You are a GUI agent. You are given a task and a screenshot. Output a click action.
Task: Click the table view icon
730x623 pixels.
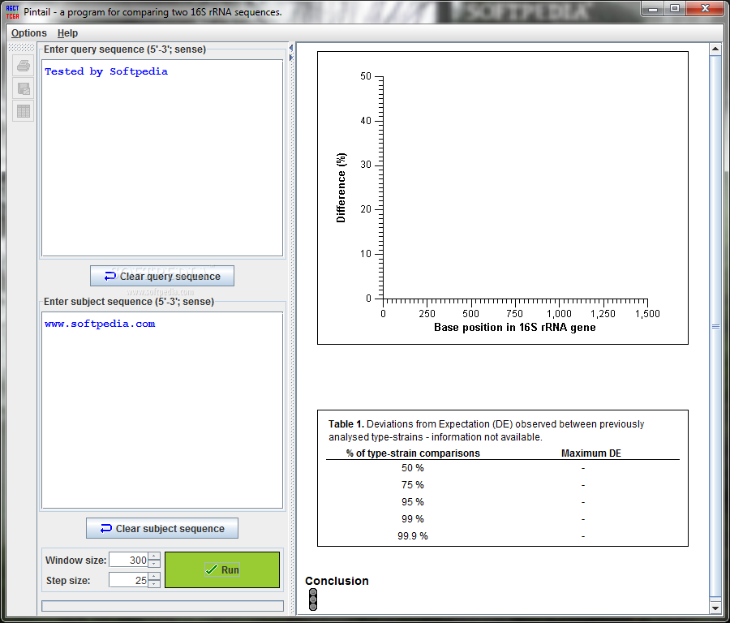pyautogui.click(x=24, y=111)
